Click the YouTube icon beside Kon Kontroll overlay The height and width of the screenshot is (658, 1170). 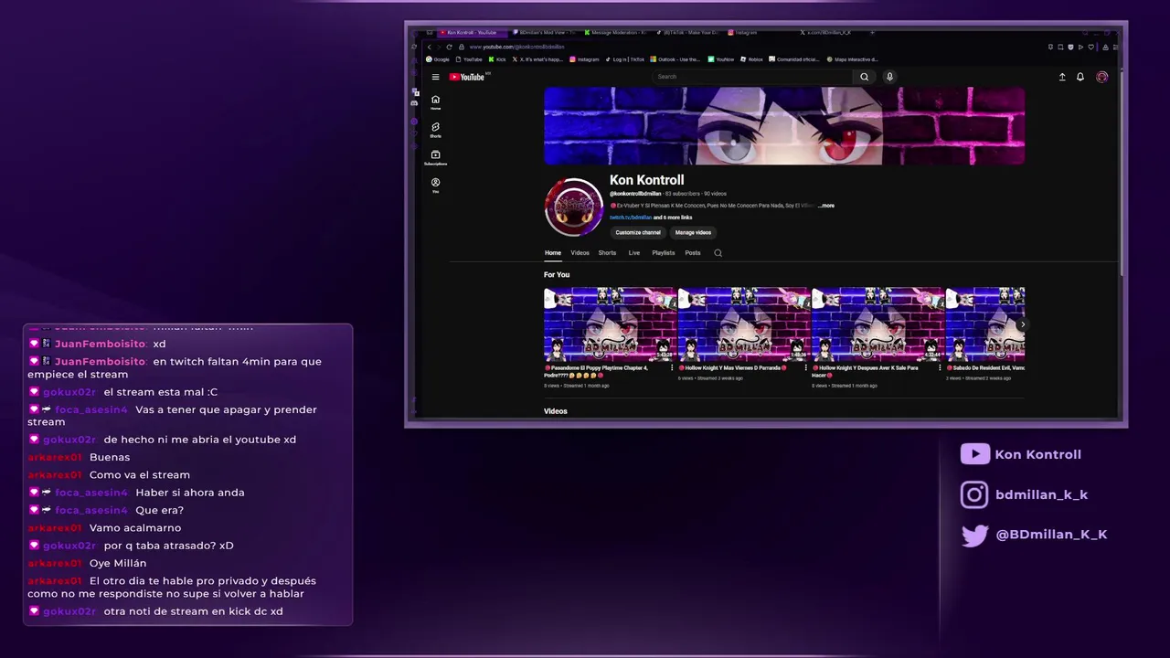coord(975,454)
